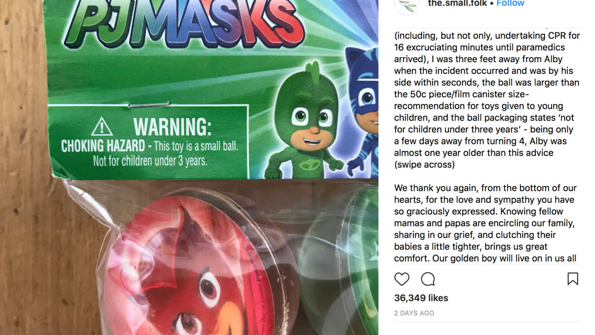This screenshot has height=335, width=595.
Task: Open the.small.folk profile avatar
Action: pyautogui.click(x=407, y=4)
